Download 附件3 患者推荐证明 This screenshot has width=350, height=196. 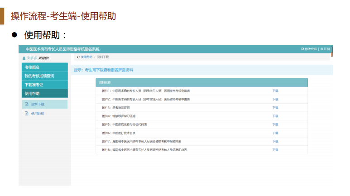275,107
